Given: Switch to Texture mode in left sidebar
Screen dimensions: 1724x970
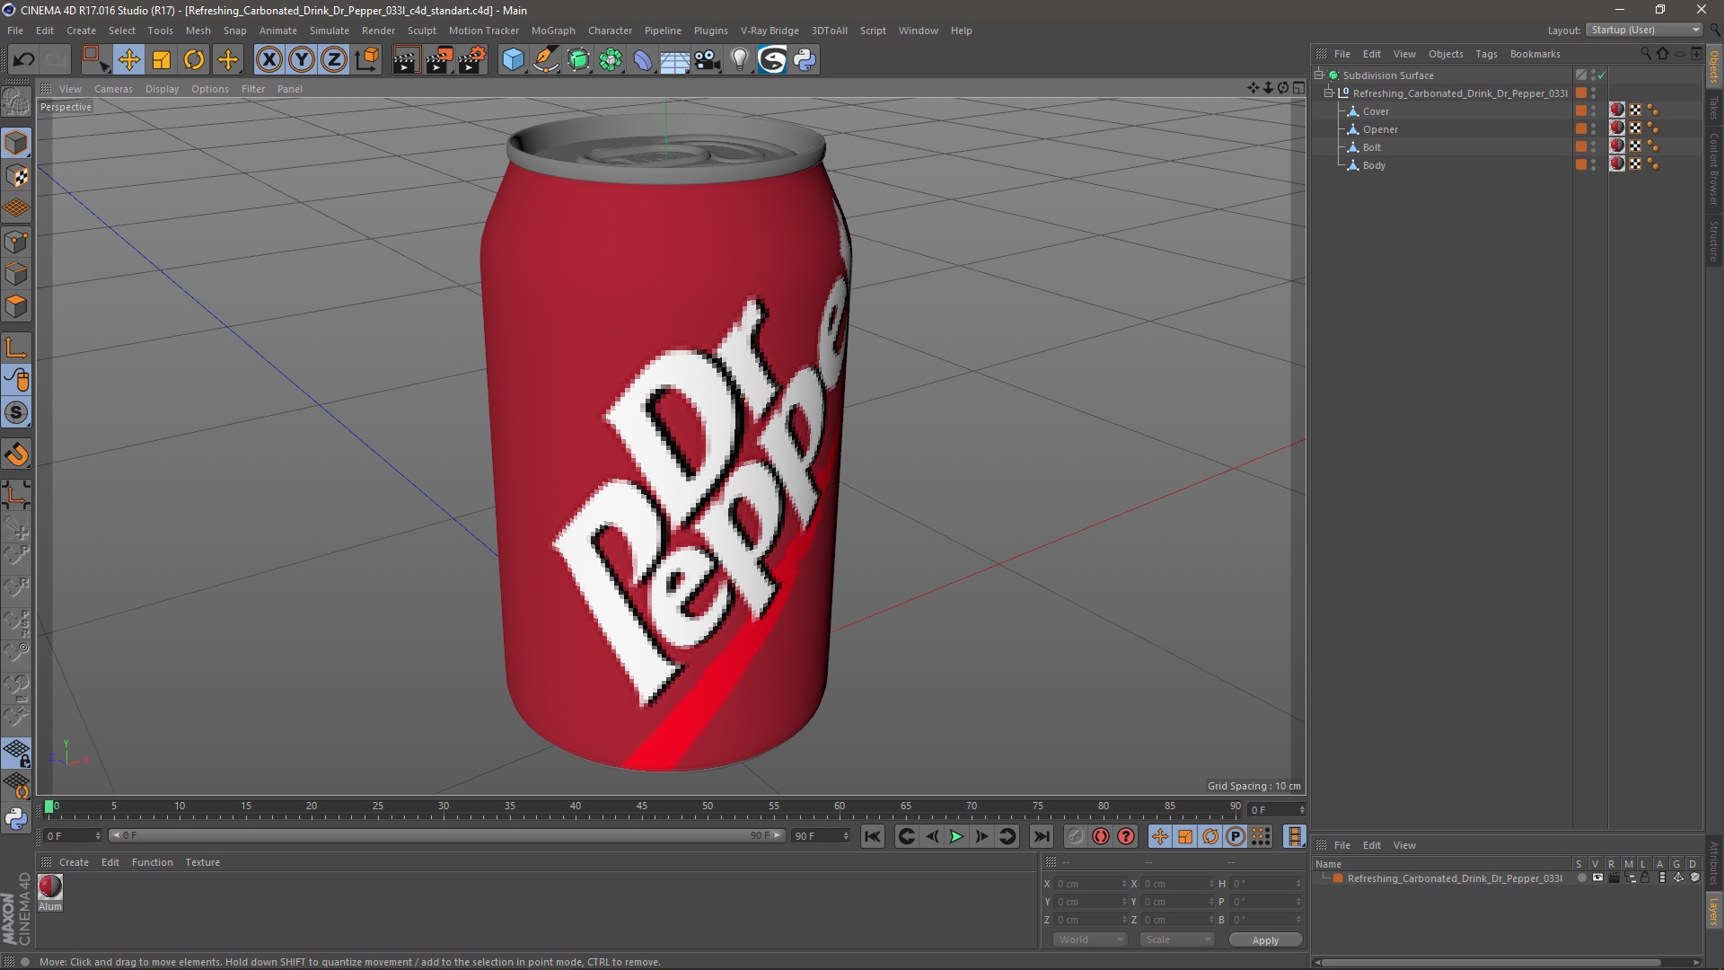Looking at the screenshot, I should [16, 176].
